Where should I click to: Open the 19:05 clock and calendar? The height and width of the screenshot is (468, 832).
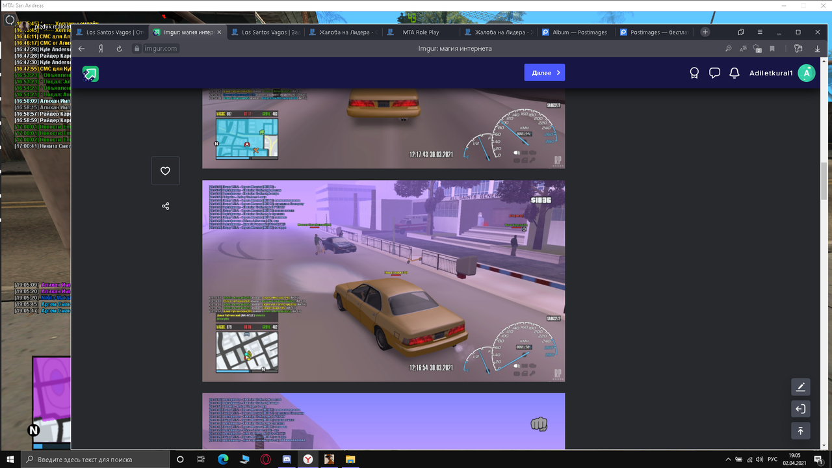pyautogui.click(x=794, y=459)
